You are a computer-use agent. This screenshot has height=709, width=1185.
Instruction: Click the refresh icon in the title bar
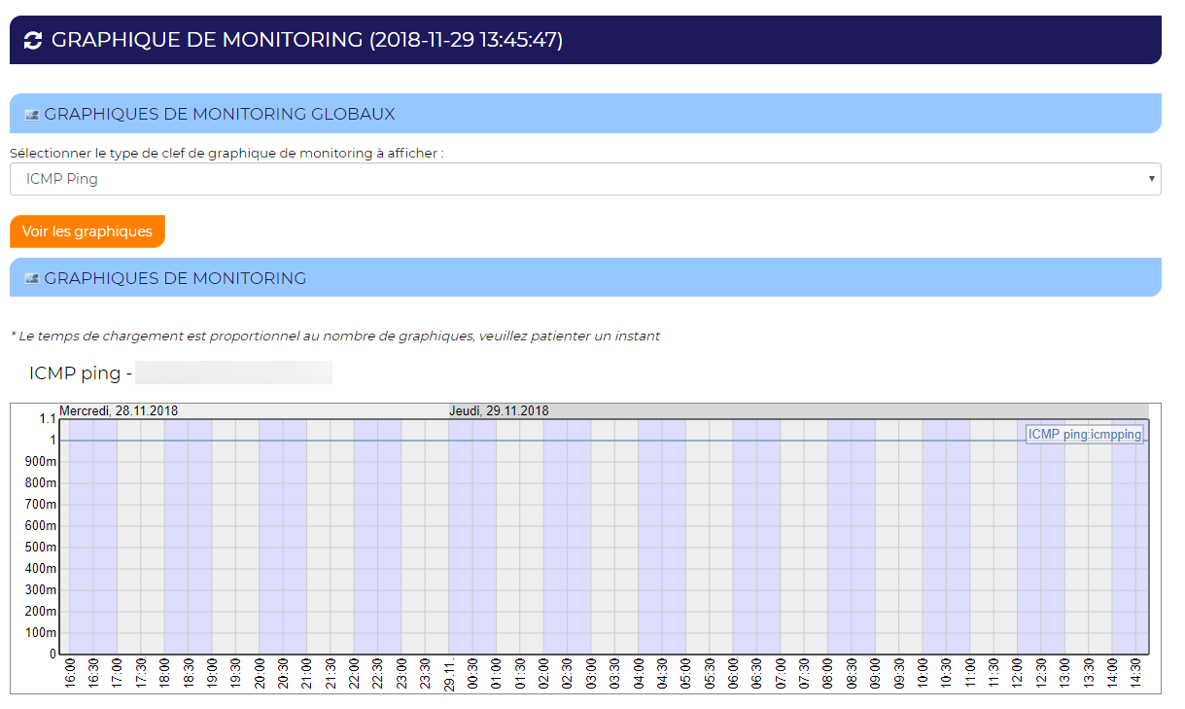[x=33, y=40]
